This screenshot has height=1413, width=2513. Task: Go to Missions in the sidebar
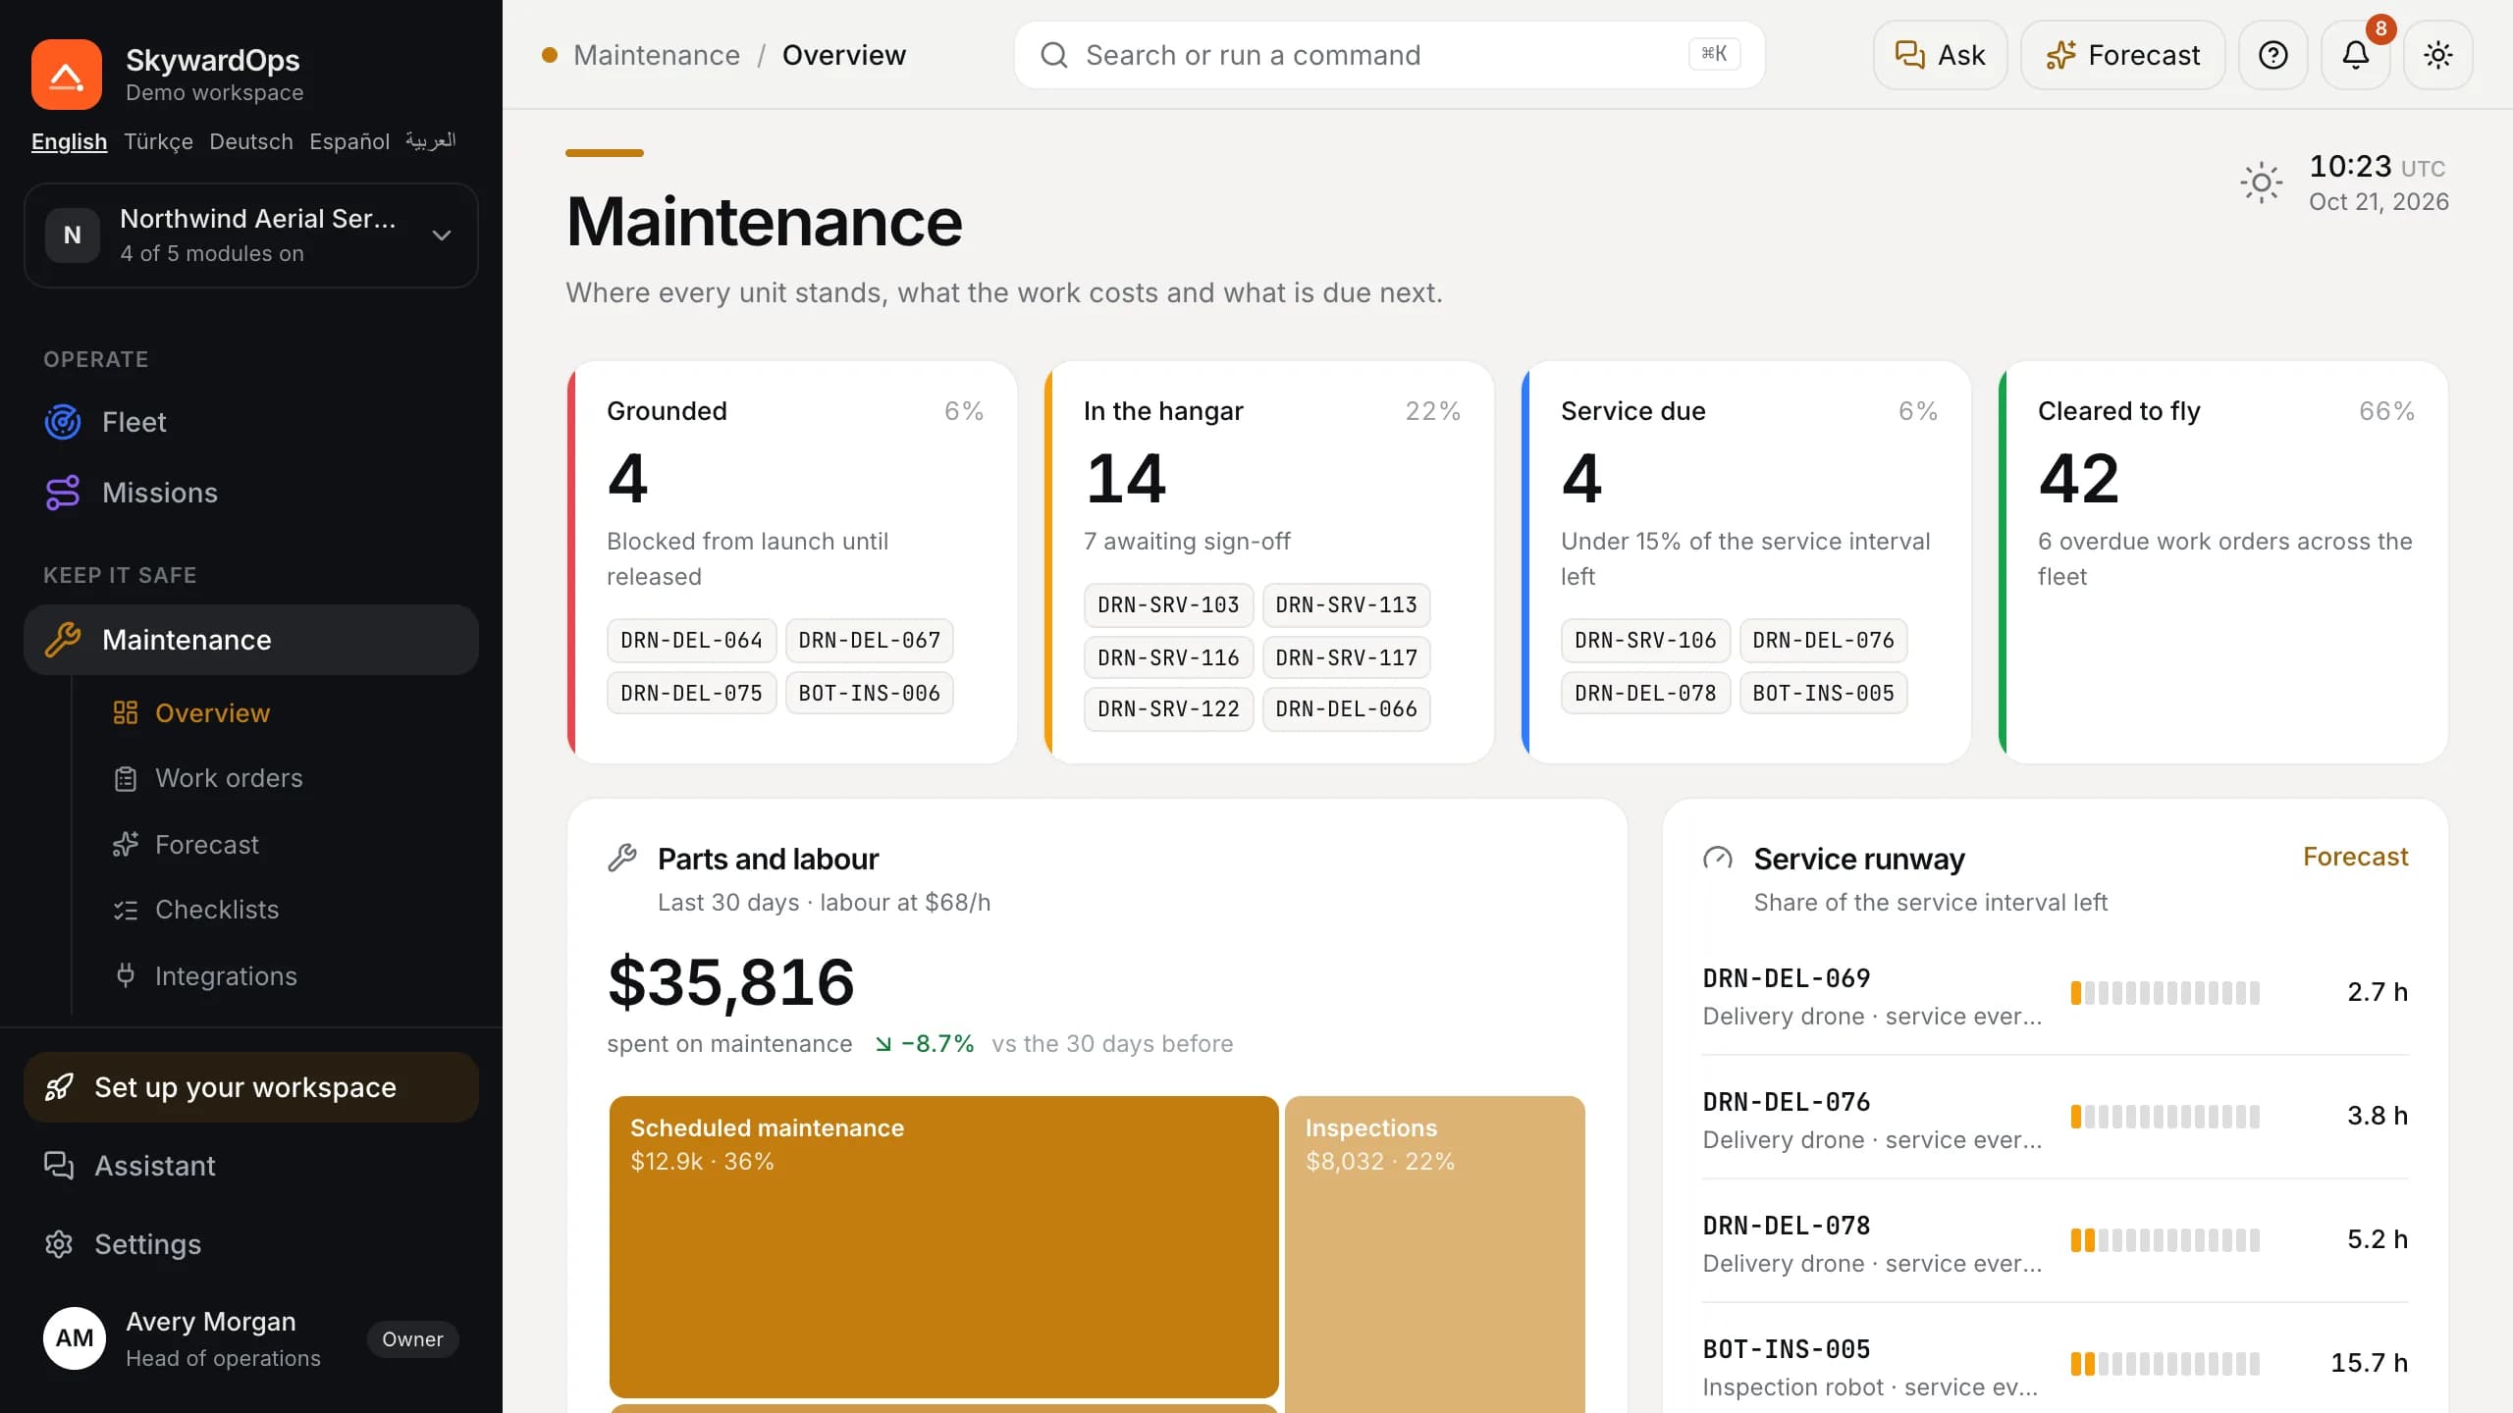[x=251, y=493]
